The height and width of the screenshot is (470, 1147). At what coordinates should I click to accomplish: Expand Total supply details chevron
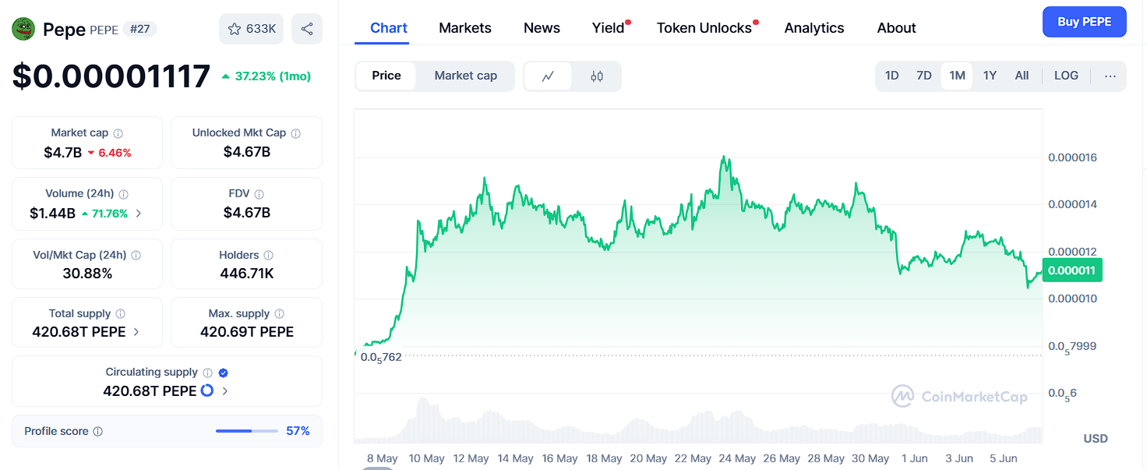[136, 331]
